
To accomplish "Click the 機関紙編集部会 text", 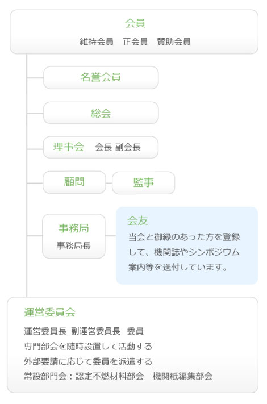I will (182, 376).
